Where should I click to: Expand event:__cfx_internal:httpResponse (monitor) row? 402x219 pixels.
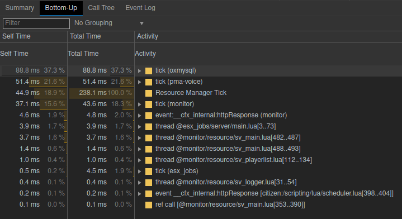pyautogui.click(x=139, y=116)
